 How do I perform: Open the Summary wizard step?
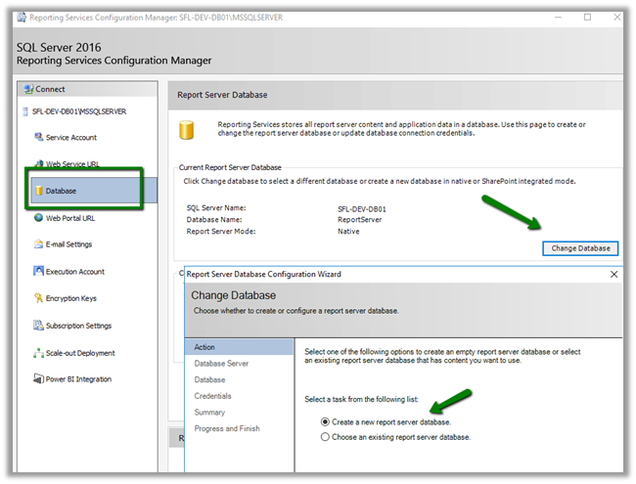point(209,413)
